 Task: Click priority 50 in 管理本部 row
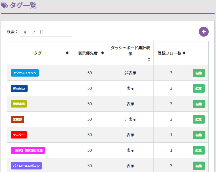(x=90, y=104)
